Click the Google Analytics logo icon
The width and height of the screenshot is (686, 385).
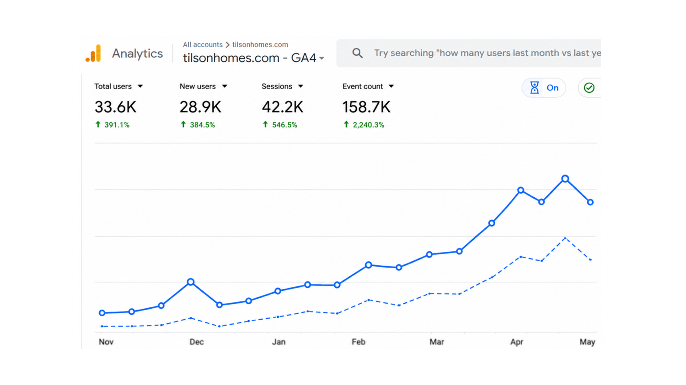[93, 53]
